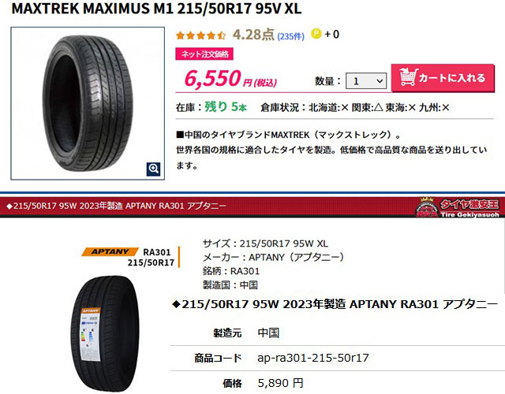Image resolution: width=505 pixels, height=394 pixels.
Task: Click the yellow P points icon
Action: click(316, 33)
